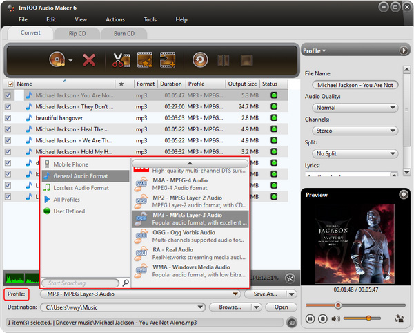The width and height of the screenshot is (414, 333).
Task: Click the search magnifier icon in profile popup
Action: point(126,283)
